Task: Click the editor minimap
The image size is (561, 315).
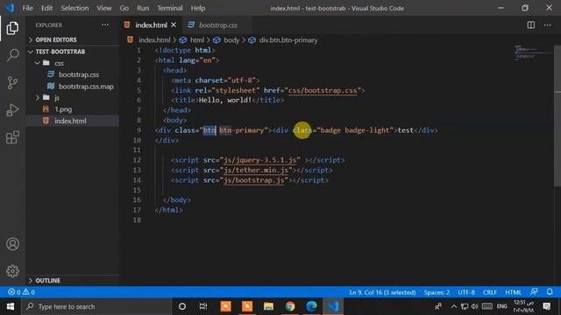Action: pos(533,53)
